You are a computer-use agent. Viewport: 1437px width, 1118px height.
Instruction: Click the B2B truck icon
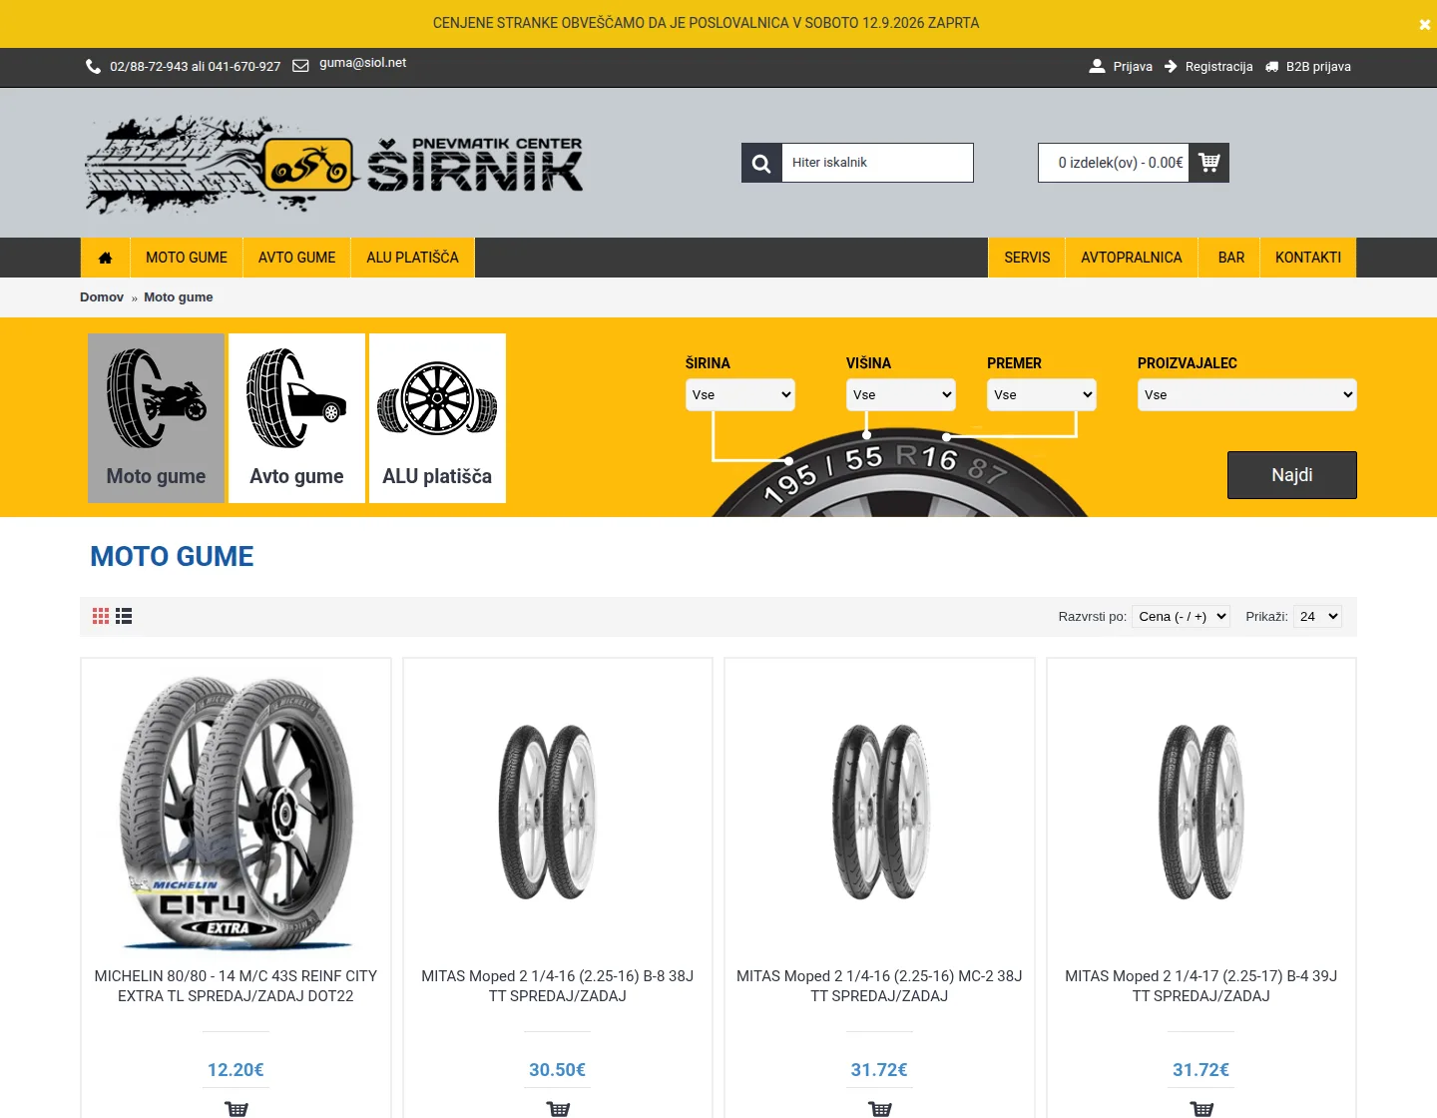coord(1271,67)
